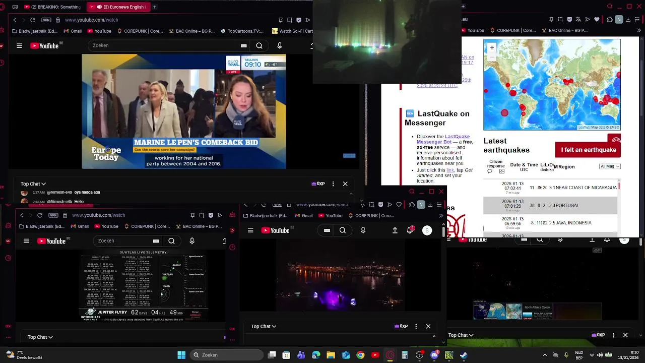Go back in the Euronews browser window
This screenshot has height=363, width=645.
point(15,20)
